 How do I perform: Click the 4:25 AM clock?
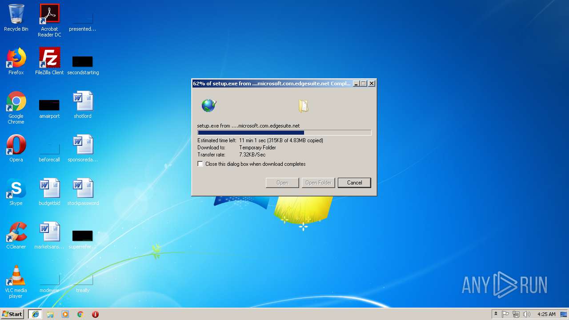[x=546, y=314]
